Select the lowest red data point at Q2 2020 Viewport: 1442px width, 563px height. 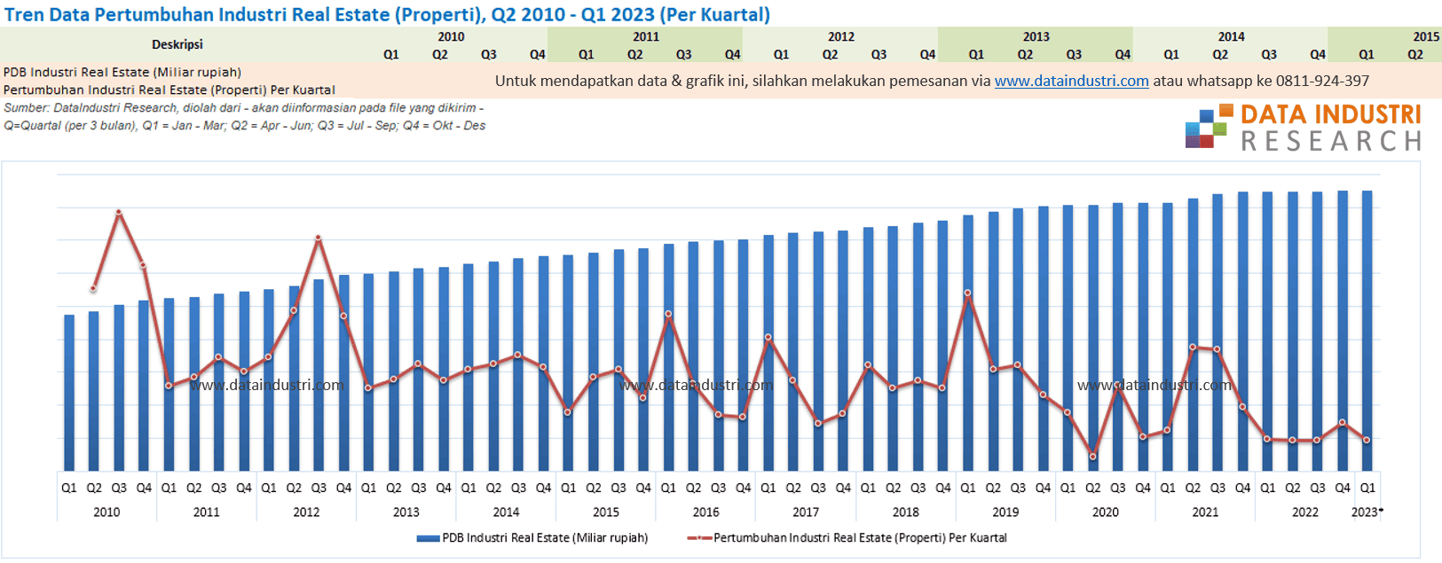pos(1093,457)
